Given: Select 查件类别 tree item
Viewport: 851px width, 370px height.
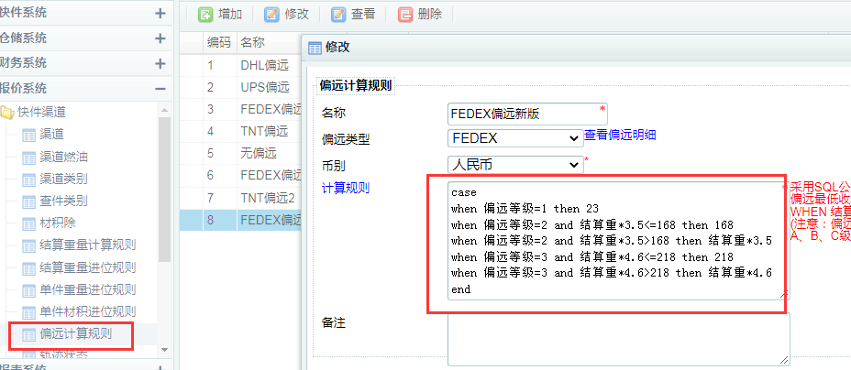Looking at the screenshot, I should (x=63, y=201).
